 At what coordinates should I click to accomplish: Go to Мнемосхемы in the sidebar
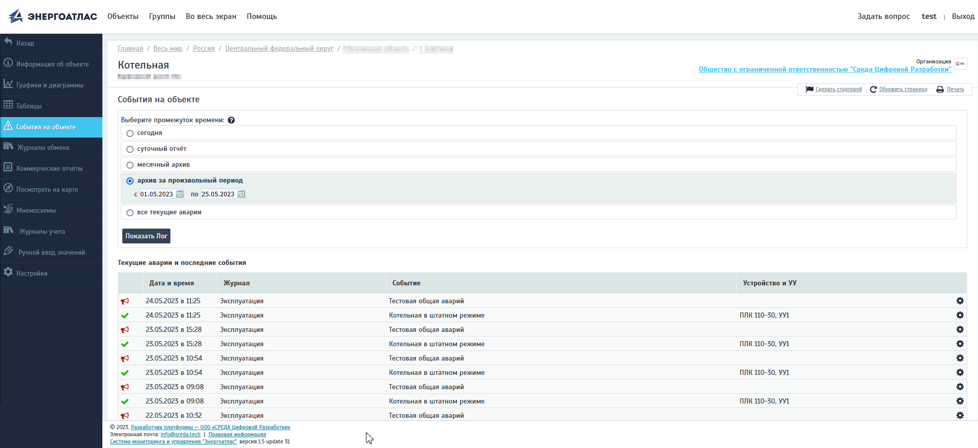[x=36, y=211]
